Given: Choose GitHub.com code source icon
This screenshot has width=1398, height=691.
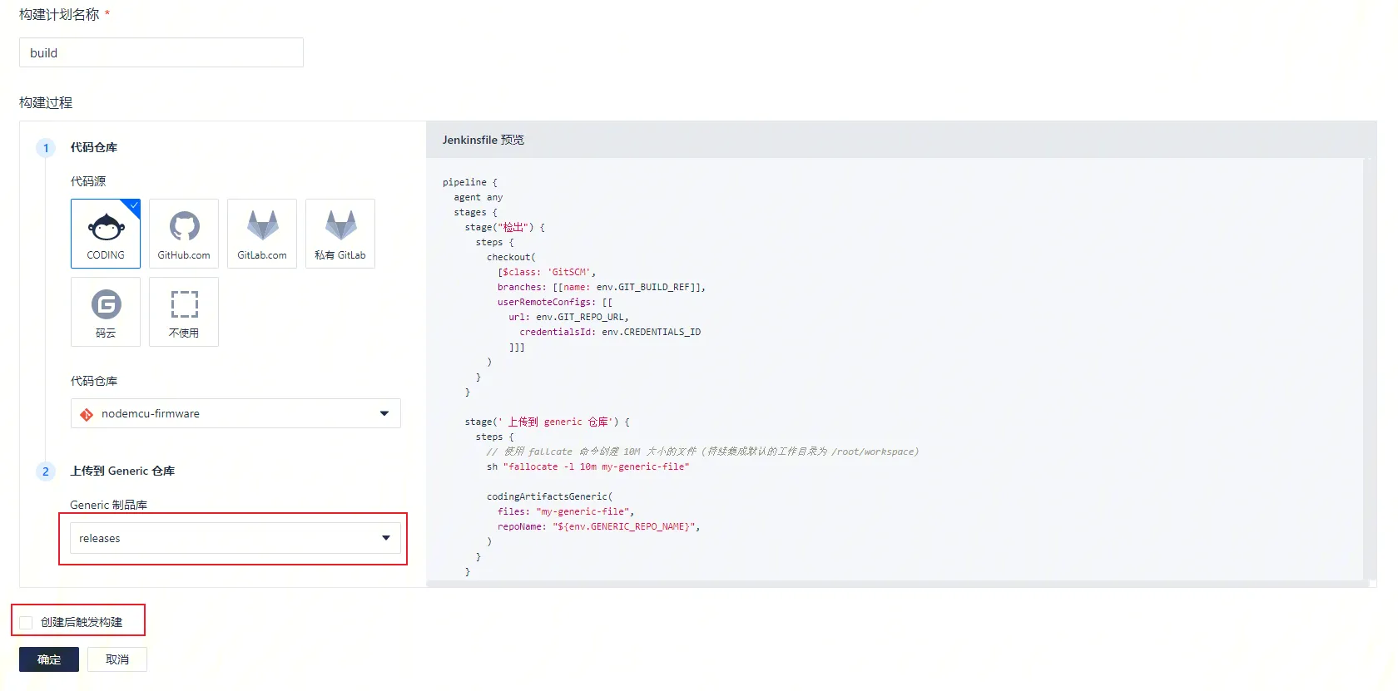Looking at the screenshot, I should click(184, 234).
